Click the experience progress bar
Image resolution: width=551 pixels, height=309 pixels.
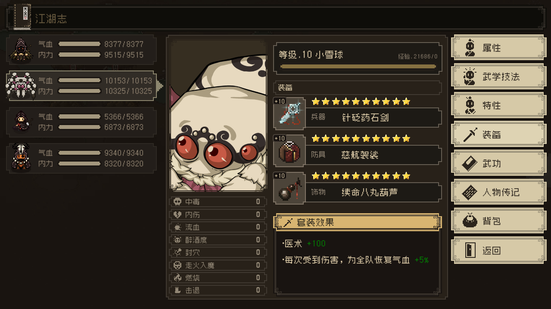tap(358, 67)
